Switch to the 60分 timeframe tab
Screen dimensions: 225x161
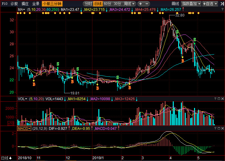pyautogui.click(x=107, y=4)
